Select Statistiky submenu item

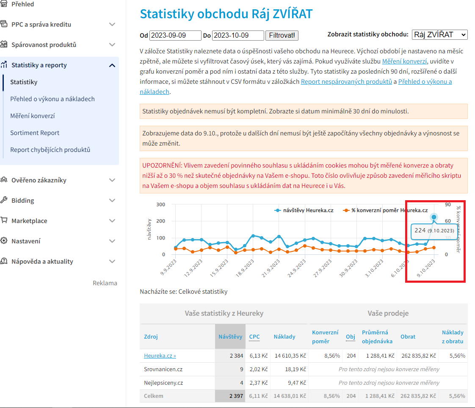click(24, 82)
